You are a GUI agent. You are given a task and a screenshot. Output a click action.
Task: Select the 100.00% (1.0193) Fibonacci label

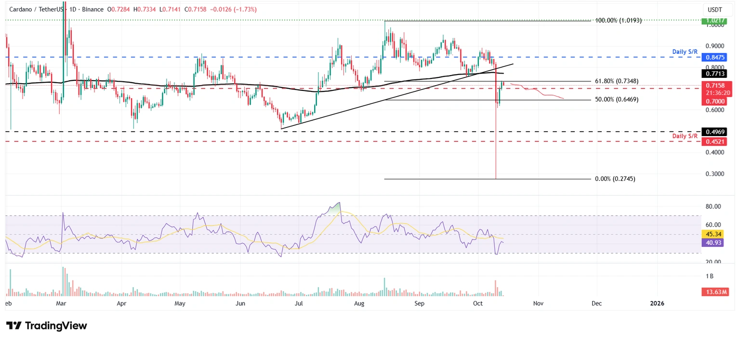point(619,20)
